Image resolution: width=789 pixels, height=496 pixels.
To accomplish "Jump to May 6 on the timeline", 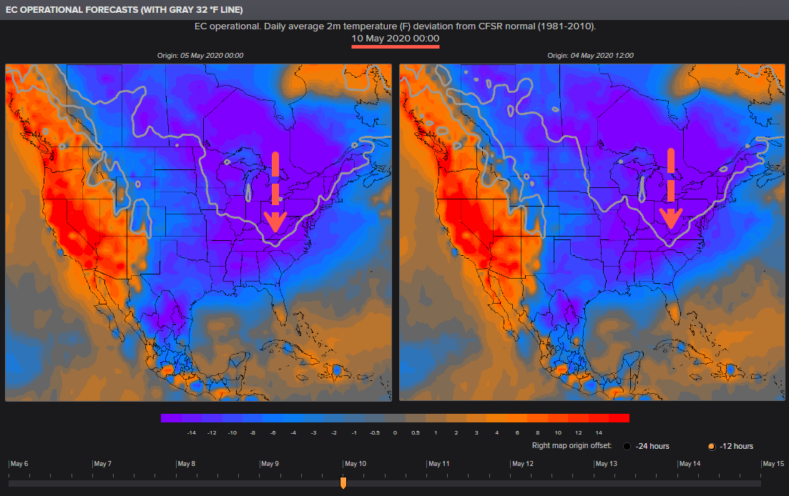I will pos(19,464).
